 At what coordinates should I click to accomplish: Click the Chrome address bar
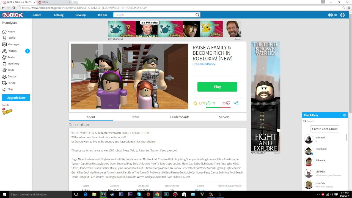click(180, 8)
